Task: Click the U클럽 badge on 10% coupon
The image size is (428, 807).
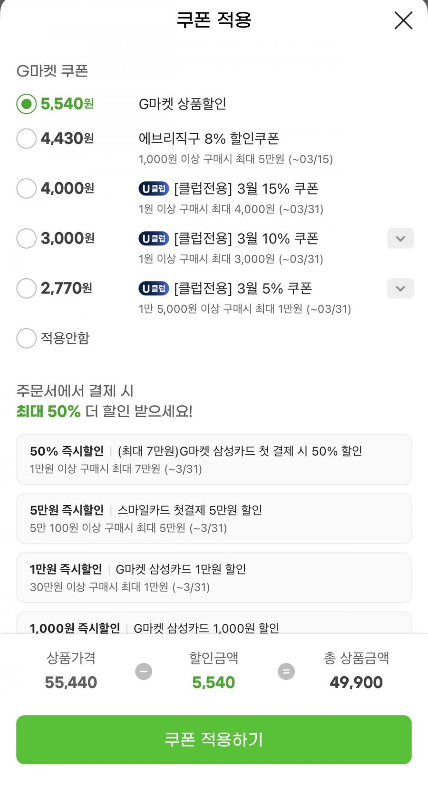Action: (154, 239)
